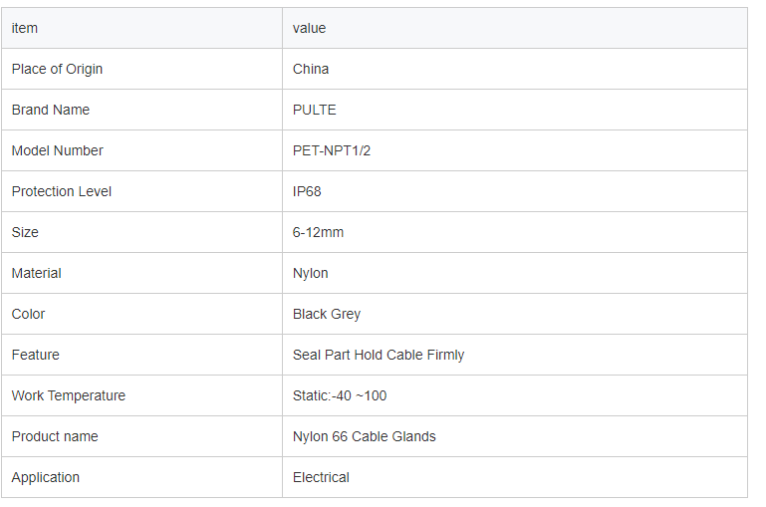This screenshot has height=507, width=766.
Task: Select the 'Material' row label
Action: point(37,273)
